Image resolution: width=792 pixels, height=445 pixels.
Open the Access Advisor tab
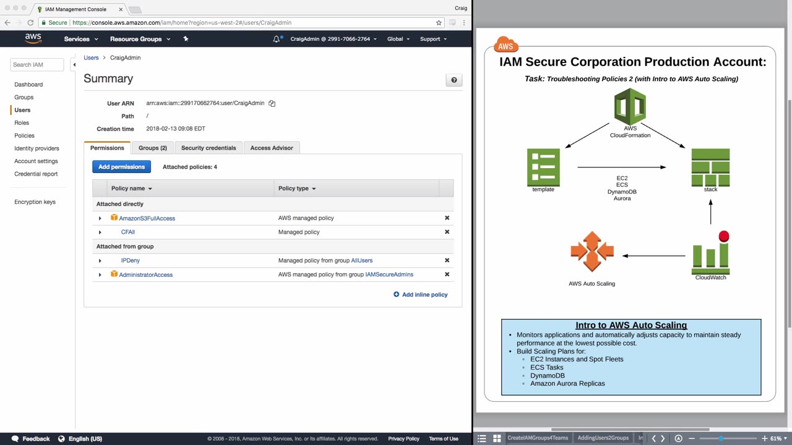[272, 148]
